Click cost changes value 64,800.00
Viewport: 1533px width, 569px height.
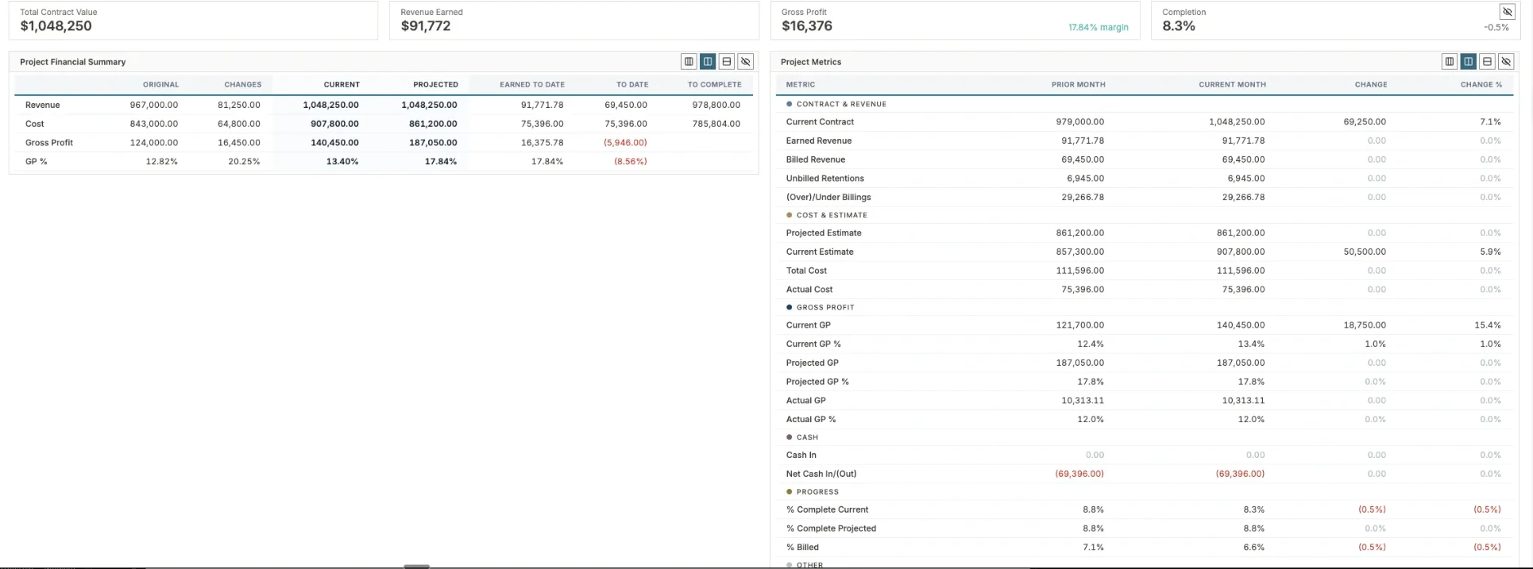click(238, 124)
